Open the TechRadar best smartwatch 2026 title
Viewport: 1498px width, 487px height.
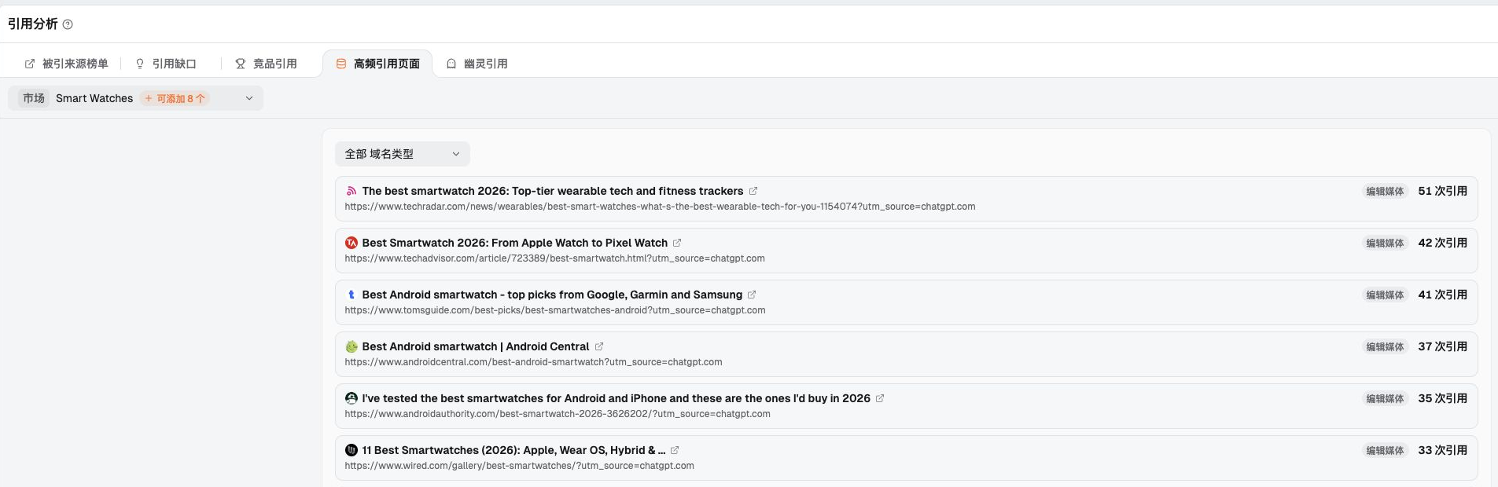point(552,191)
